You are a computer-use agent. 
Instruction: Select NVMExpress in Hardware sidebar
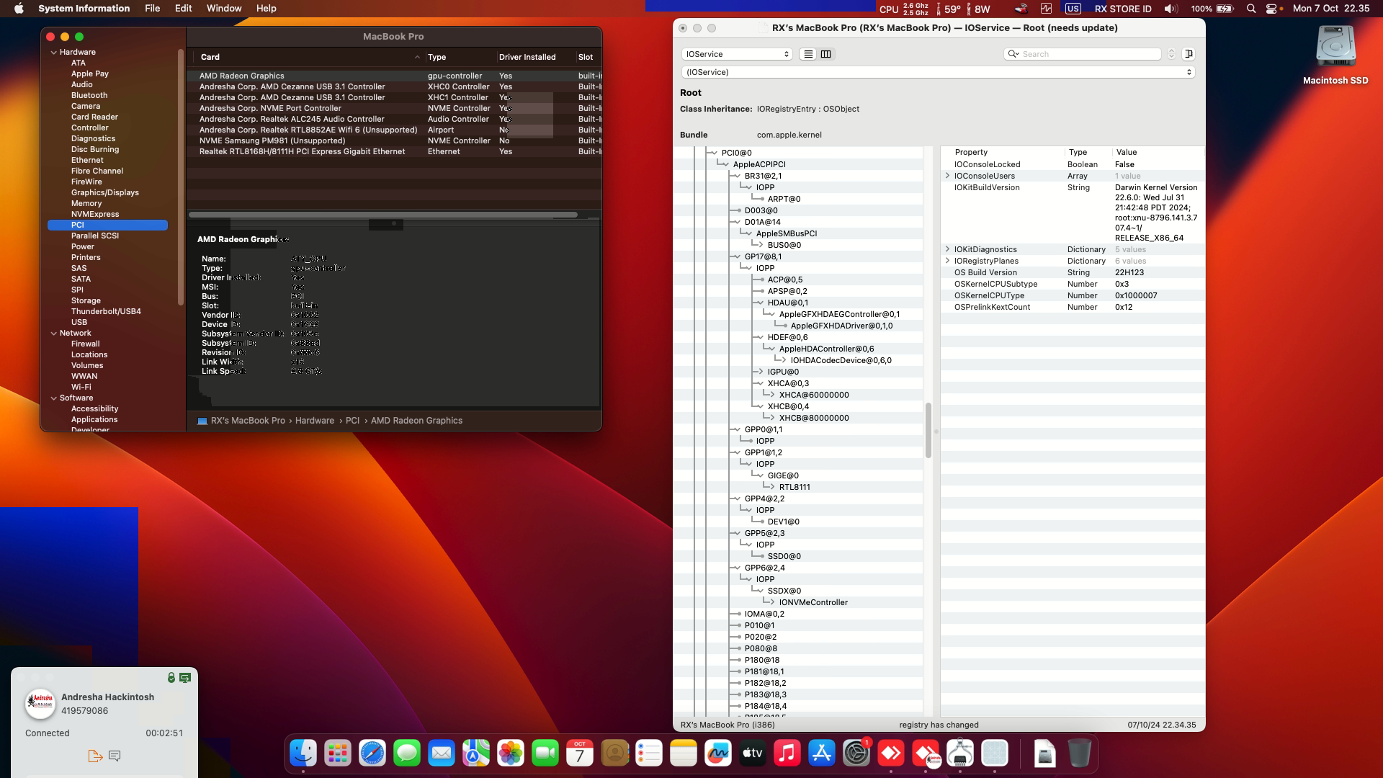click(x=95, y=214)
